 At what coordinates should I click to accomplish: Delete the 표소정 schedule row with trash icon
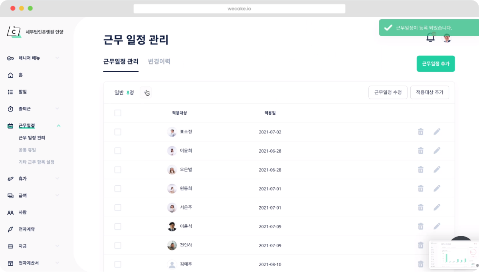click(420, 131)
